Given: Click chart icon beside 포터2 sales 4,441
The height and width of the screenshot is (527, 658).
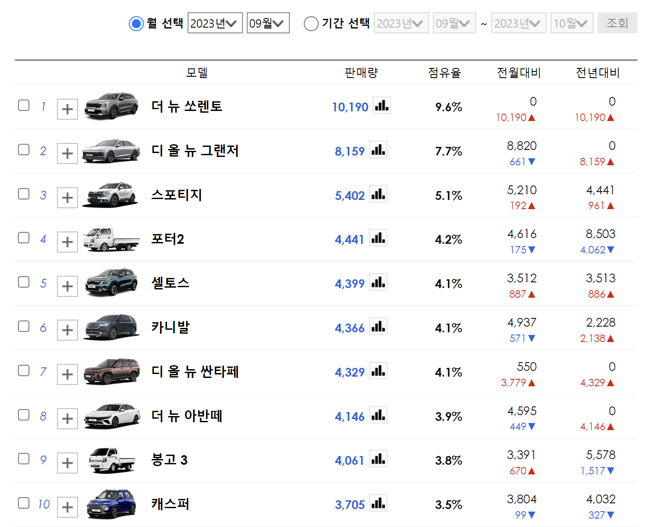Looking at the screenshot, I should click(378, 238).
